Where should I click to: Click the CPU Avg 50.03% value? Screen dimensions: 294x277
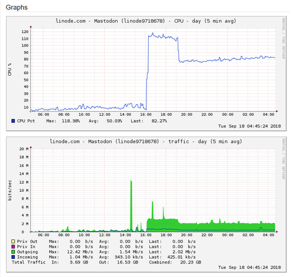click(114, 121)
